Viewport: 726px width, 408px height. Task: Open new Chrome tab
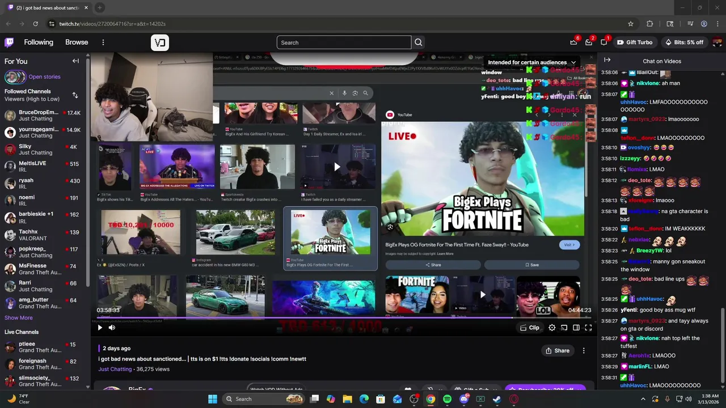[x=99, y=7]
